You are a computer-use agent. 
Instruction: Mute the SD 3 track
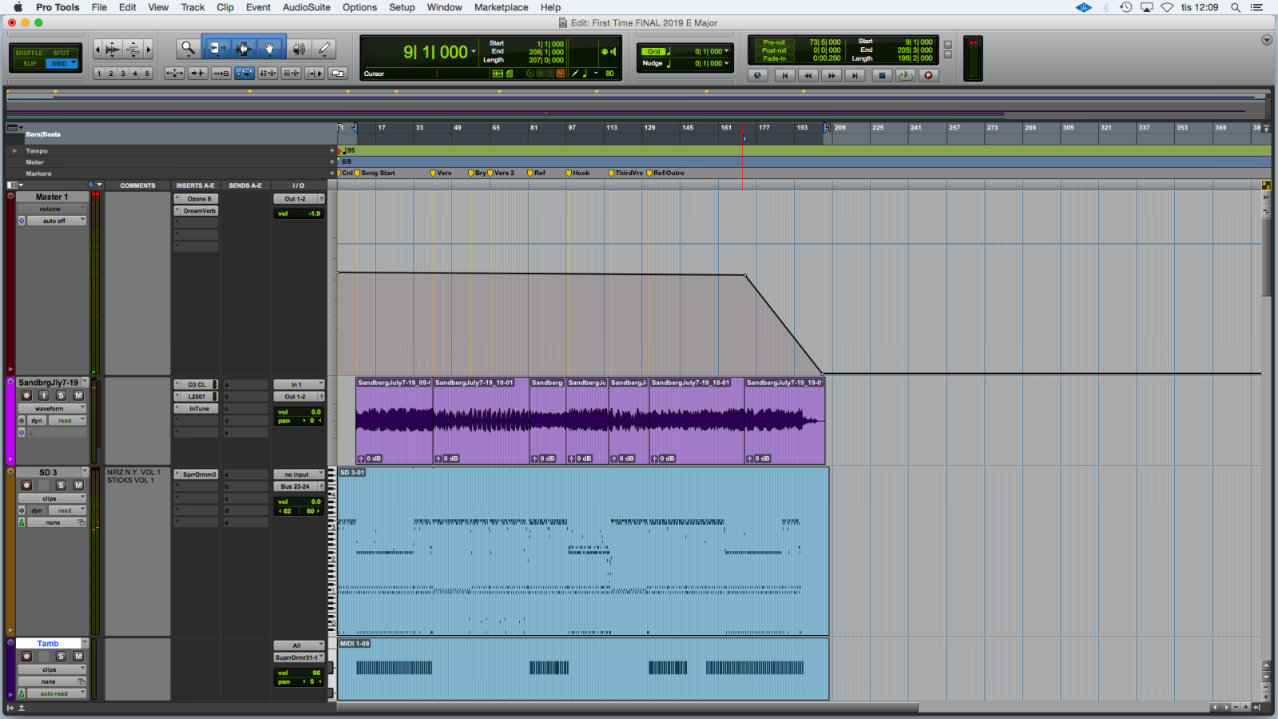(x=78, y=485)
